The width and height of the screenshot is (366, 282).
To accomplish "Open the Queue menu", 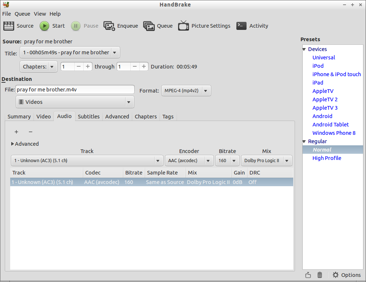I will 23,14.
